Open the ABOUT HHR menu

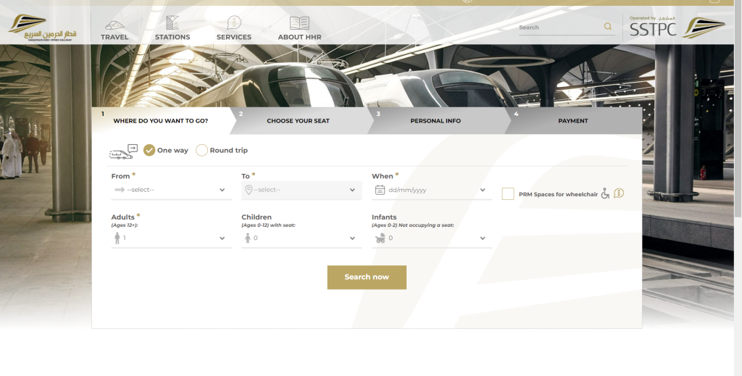point(299,37)
